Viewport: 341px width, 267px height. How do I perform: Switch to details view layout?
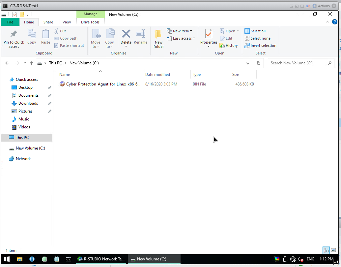pyautogui.click(x=326, y=250)
